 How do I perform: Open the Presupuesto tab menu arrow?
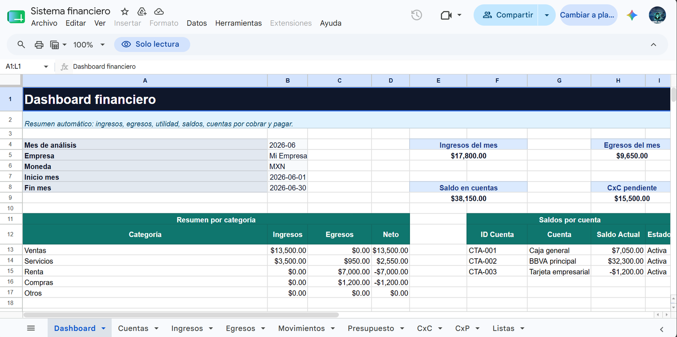coord(402,329)
